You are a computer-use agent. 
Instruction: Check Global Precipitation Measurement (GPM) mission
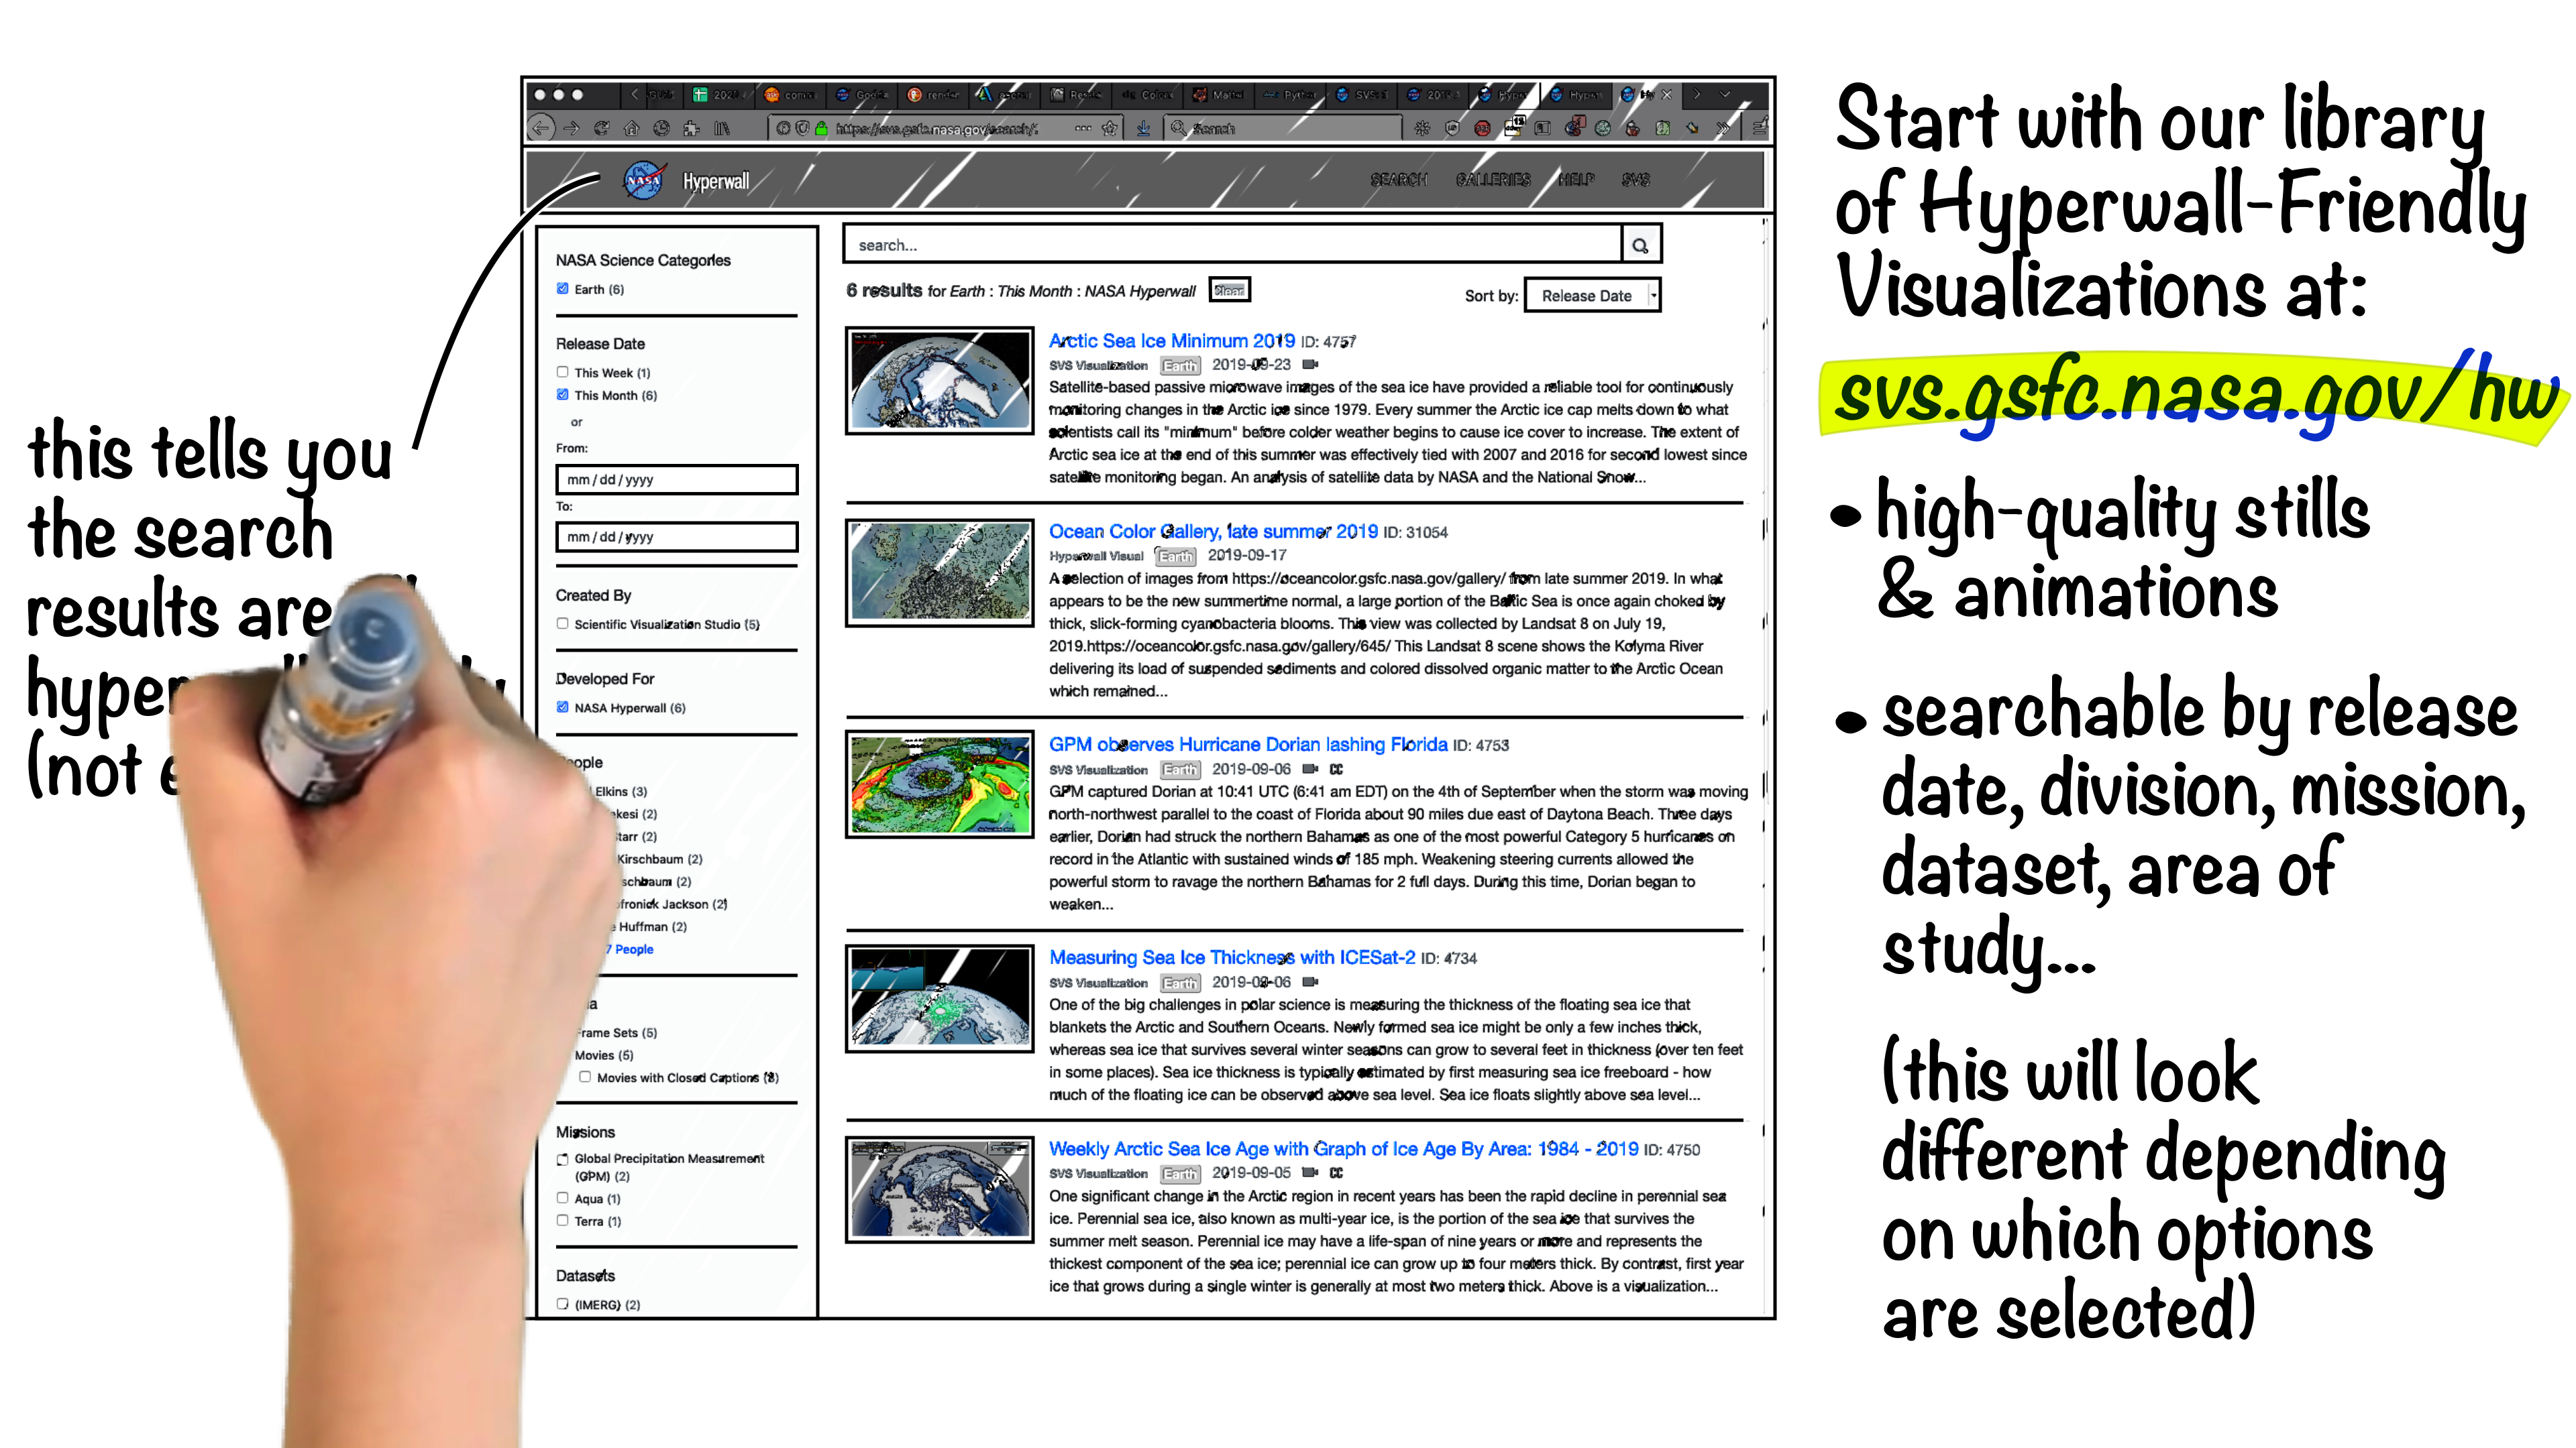pyautogui.click(x=562, y=1159)
